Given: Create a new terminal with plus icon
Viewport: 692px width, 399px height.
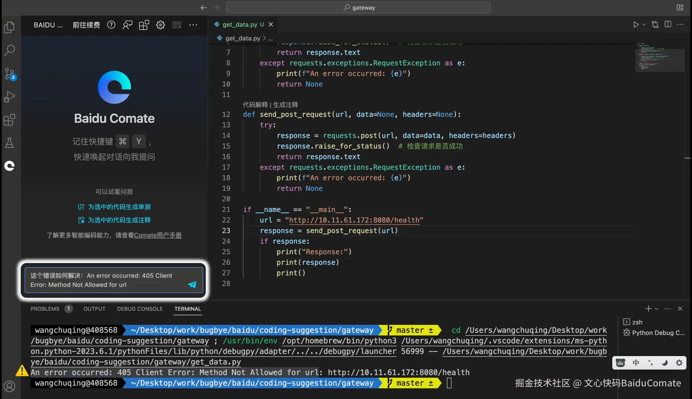Looking at the screenshot, I should (648, 308).
